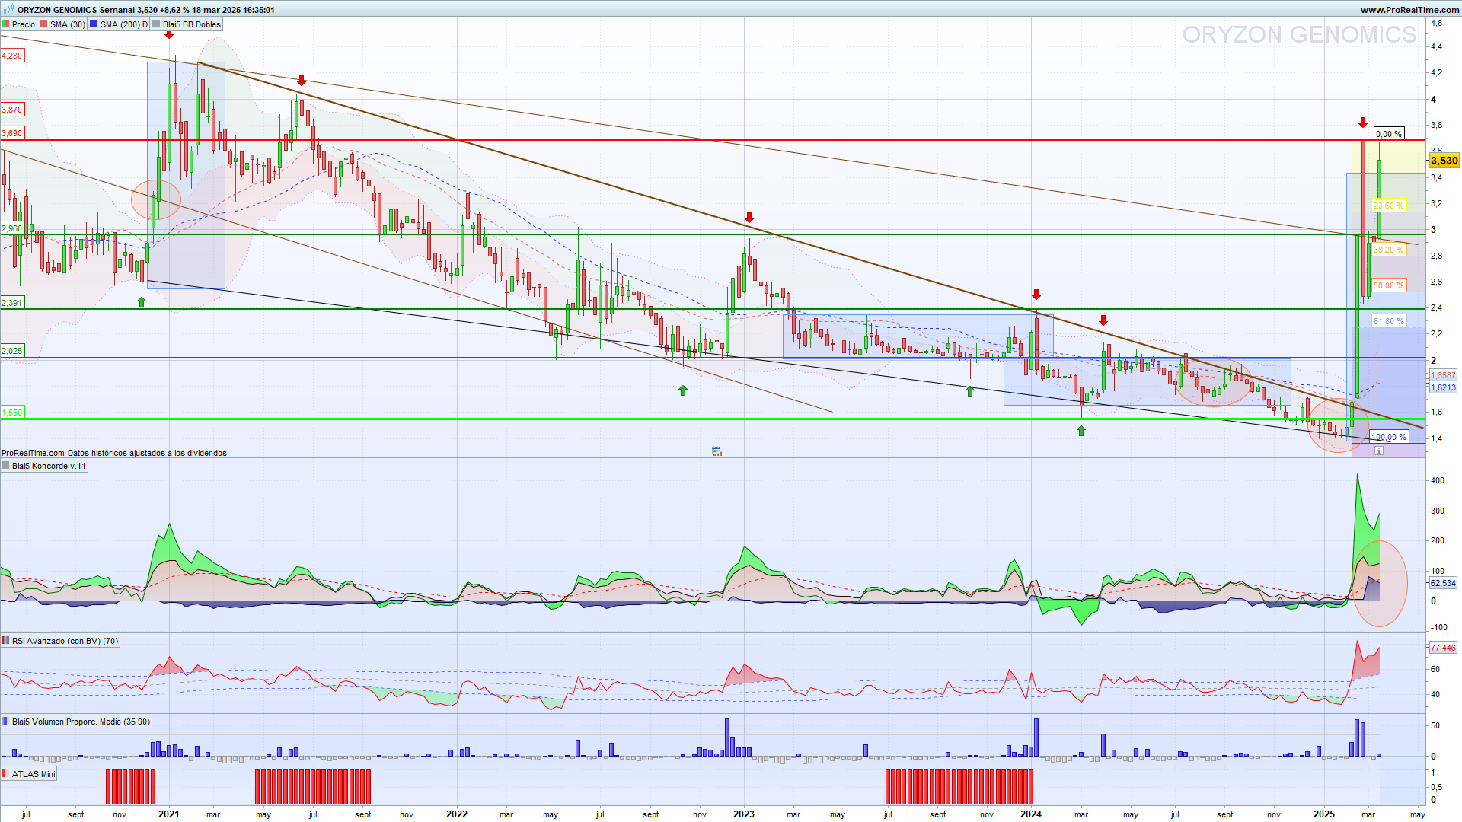Image resolution: width=1462 pixels, height=822 pixels.
Task: Open Blai5 Volumen Proporc. Medio label
Action: tap(81, 722)
